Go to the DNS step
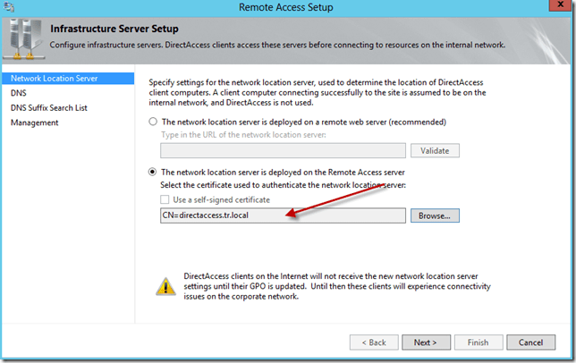This screenshot has height=363, width=576. [18, 92]
